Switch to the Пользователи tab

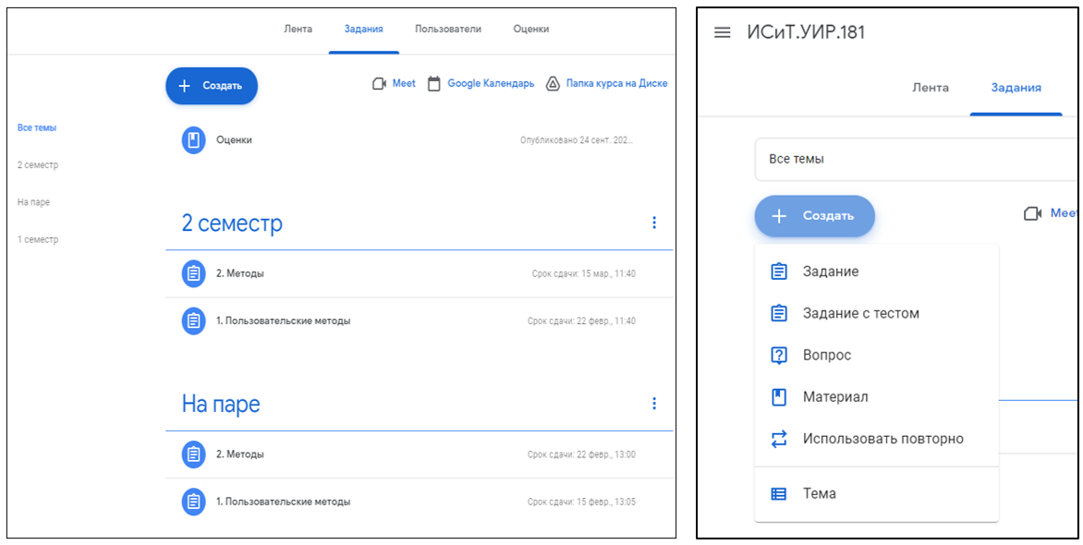[448, 30]
